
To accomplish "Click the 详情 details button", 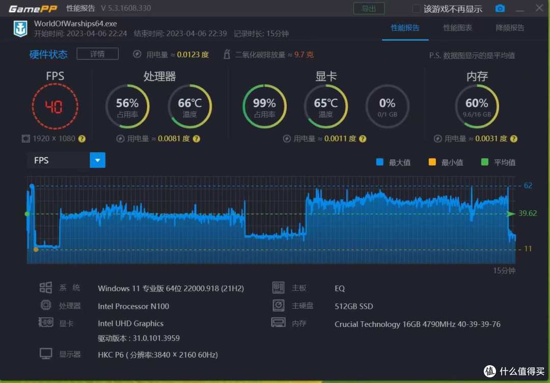I will (97, 54).
